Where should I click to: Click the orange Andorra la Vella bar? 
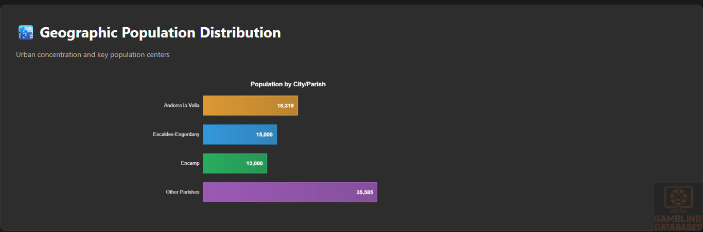237,106
